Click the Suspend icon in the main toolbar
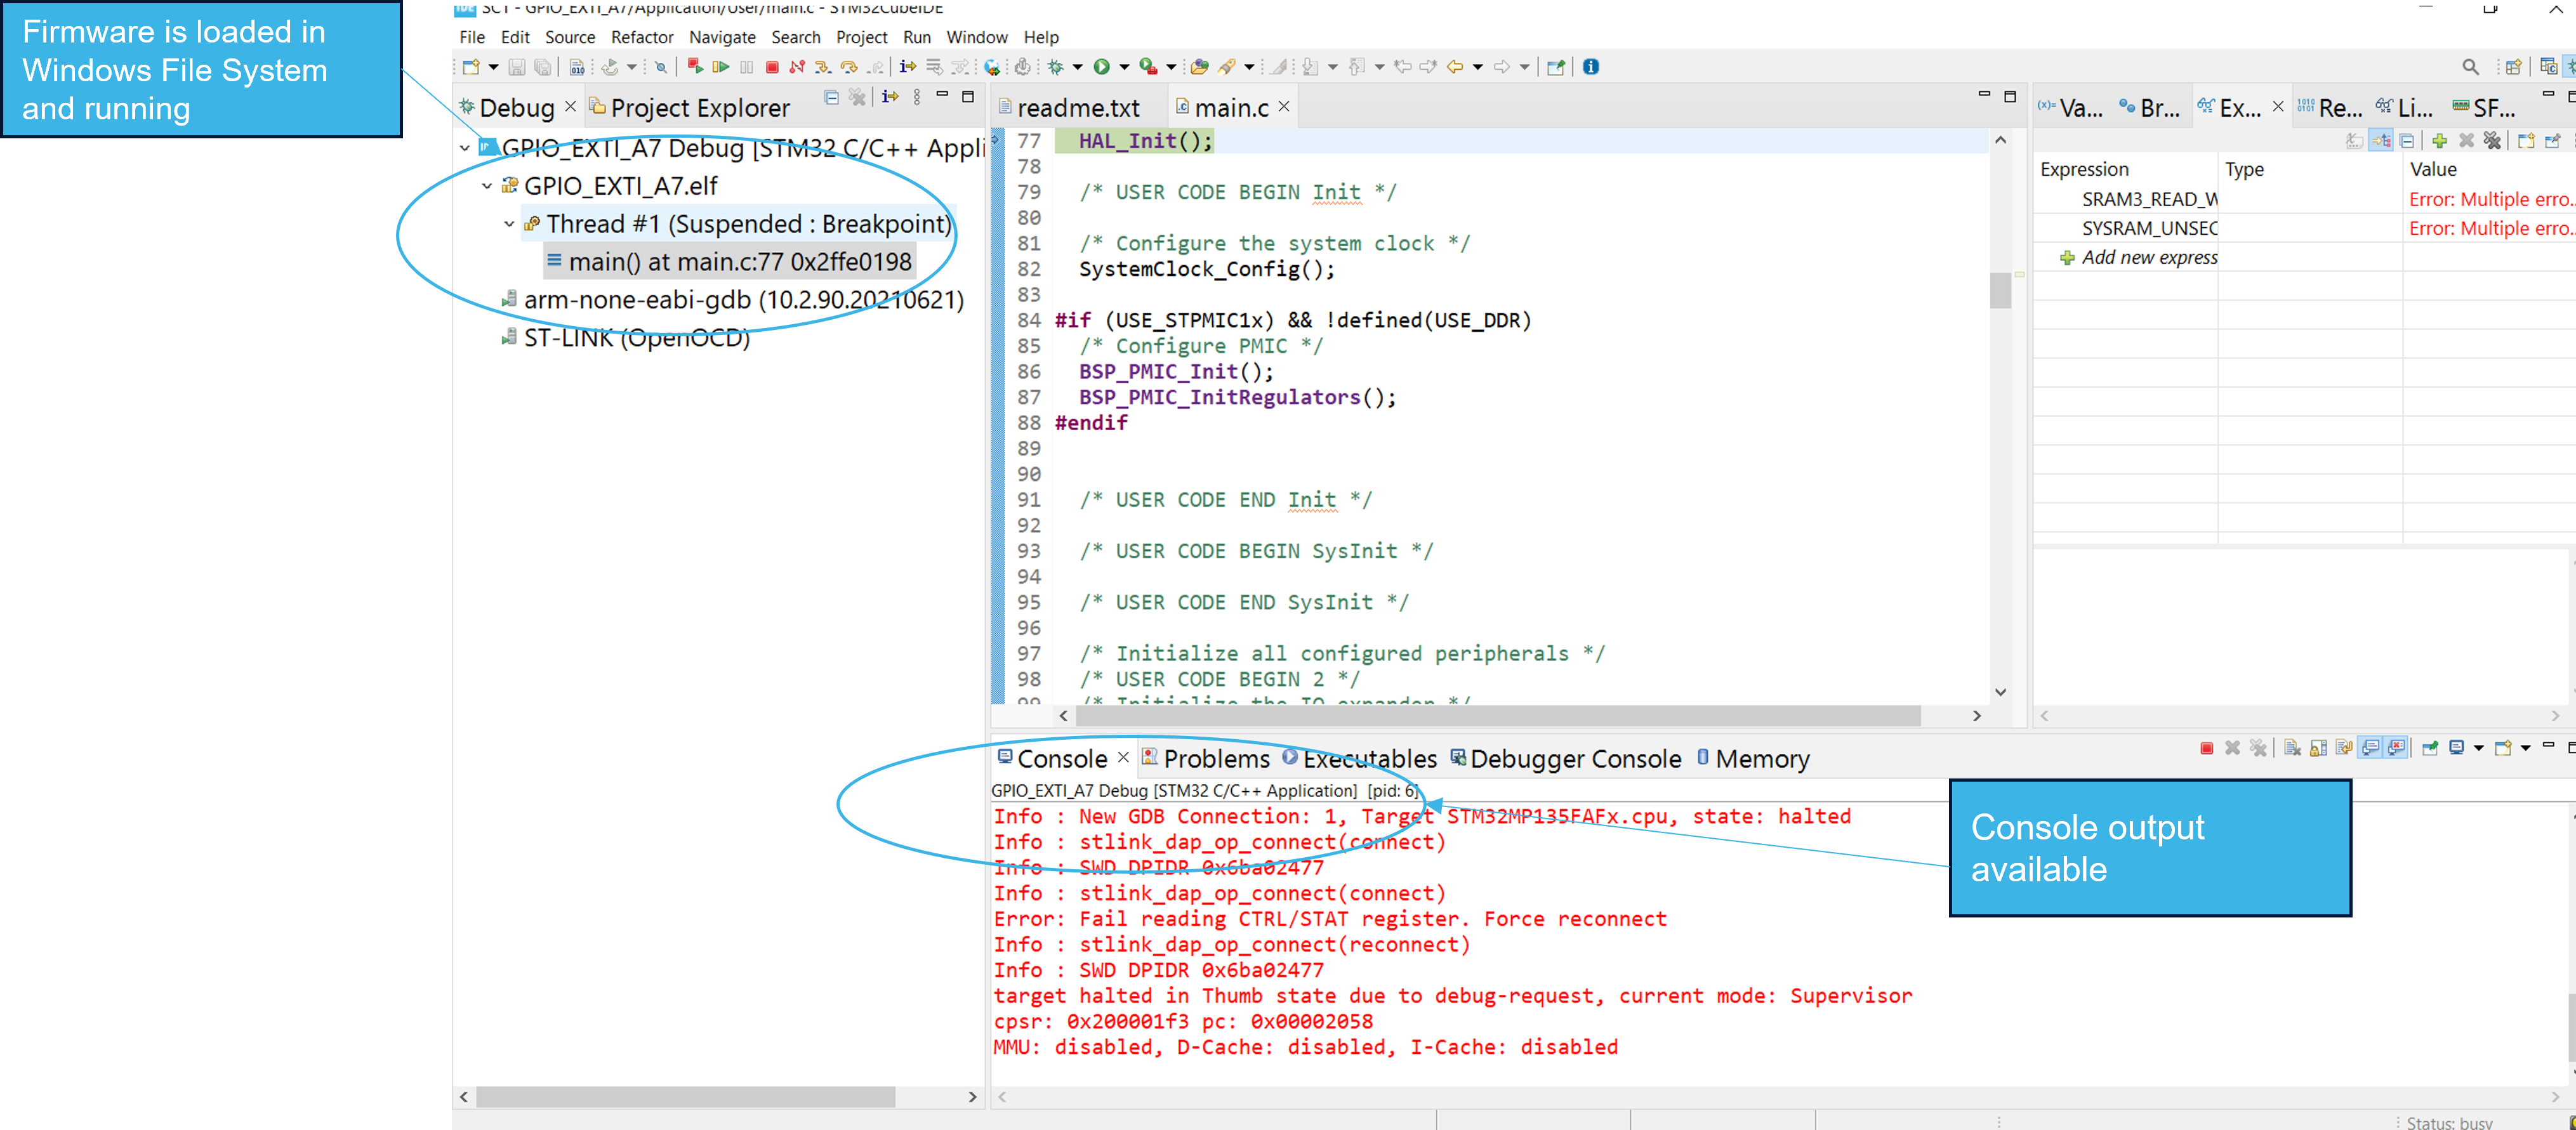The height and width of the screenshot is (1130, 2576). point(746,67)
